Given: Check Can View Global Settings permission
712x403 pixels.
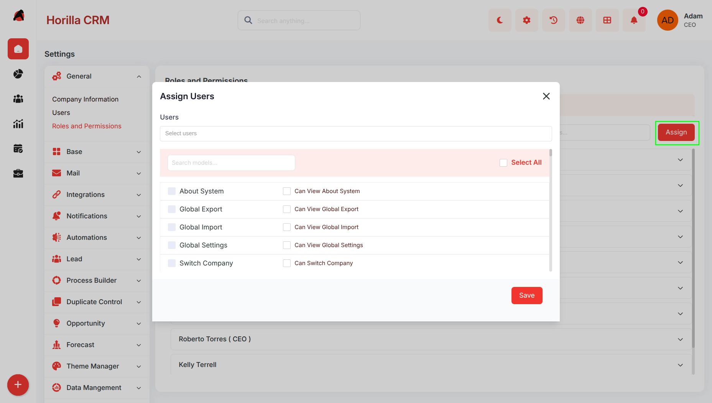Looking at the screenshot, I should 287,245.
